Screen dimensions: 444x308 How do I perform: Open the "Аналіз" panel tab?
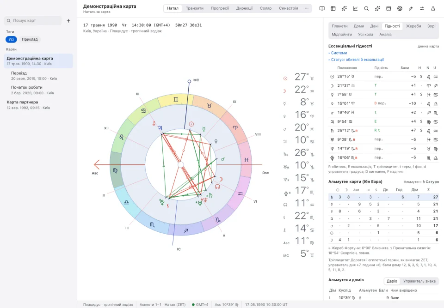(385, 35)
